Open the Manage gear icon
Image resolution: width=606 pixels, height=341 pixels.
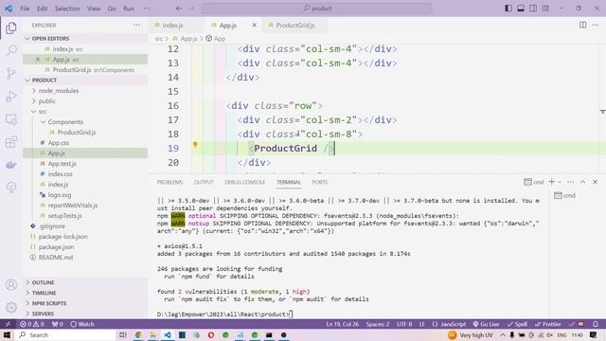11,308
